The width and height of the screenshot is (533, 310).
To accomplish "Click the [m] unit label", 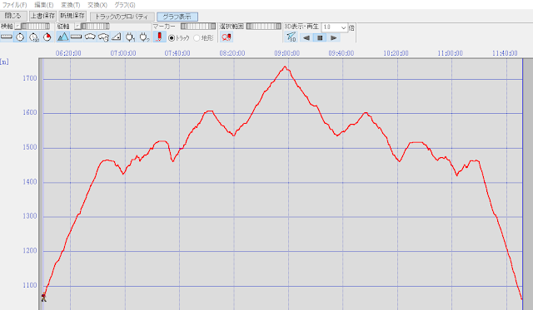I will [4, 62].
